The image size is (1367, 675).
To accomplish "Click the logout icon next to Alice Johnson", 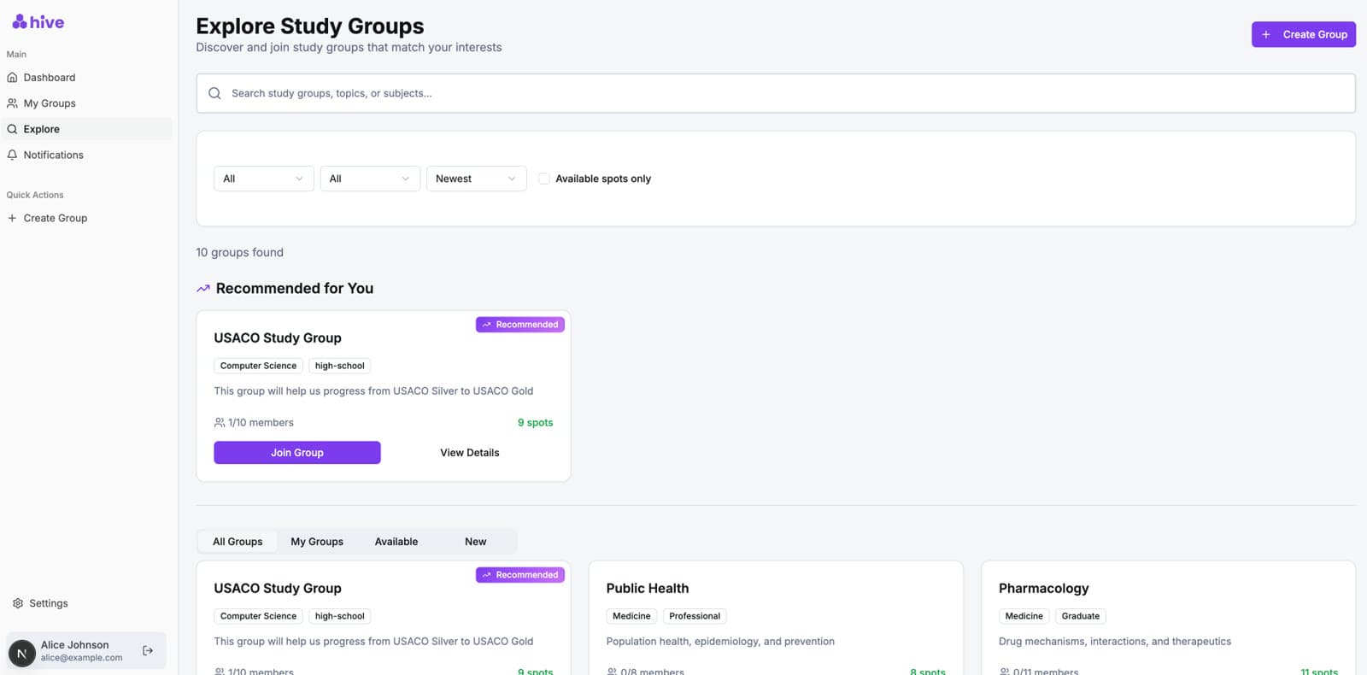I will click(x=148, y=651).
